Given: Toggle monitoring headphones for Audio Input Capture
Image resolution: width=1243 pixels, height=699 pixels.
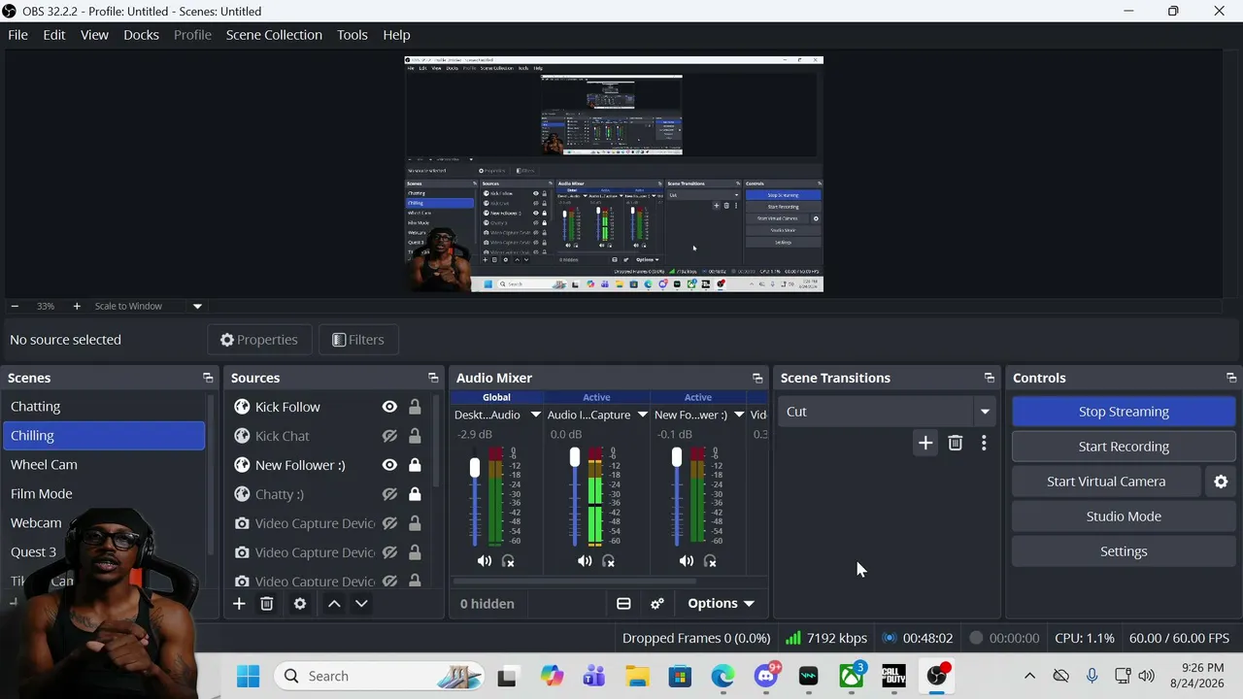Looking at the screenshot, I should coord(609,561).
